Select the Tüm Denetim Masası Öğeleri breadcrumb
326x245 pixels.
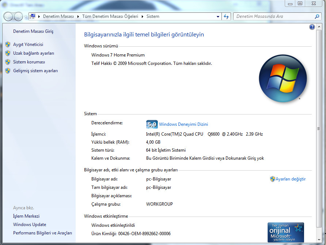(x=110, y=16)
